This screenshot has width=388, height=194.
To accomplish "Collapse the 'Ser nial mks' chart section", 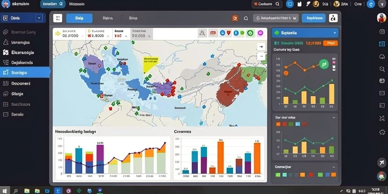I will coord(334,117).
